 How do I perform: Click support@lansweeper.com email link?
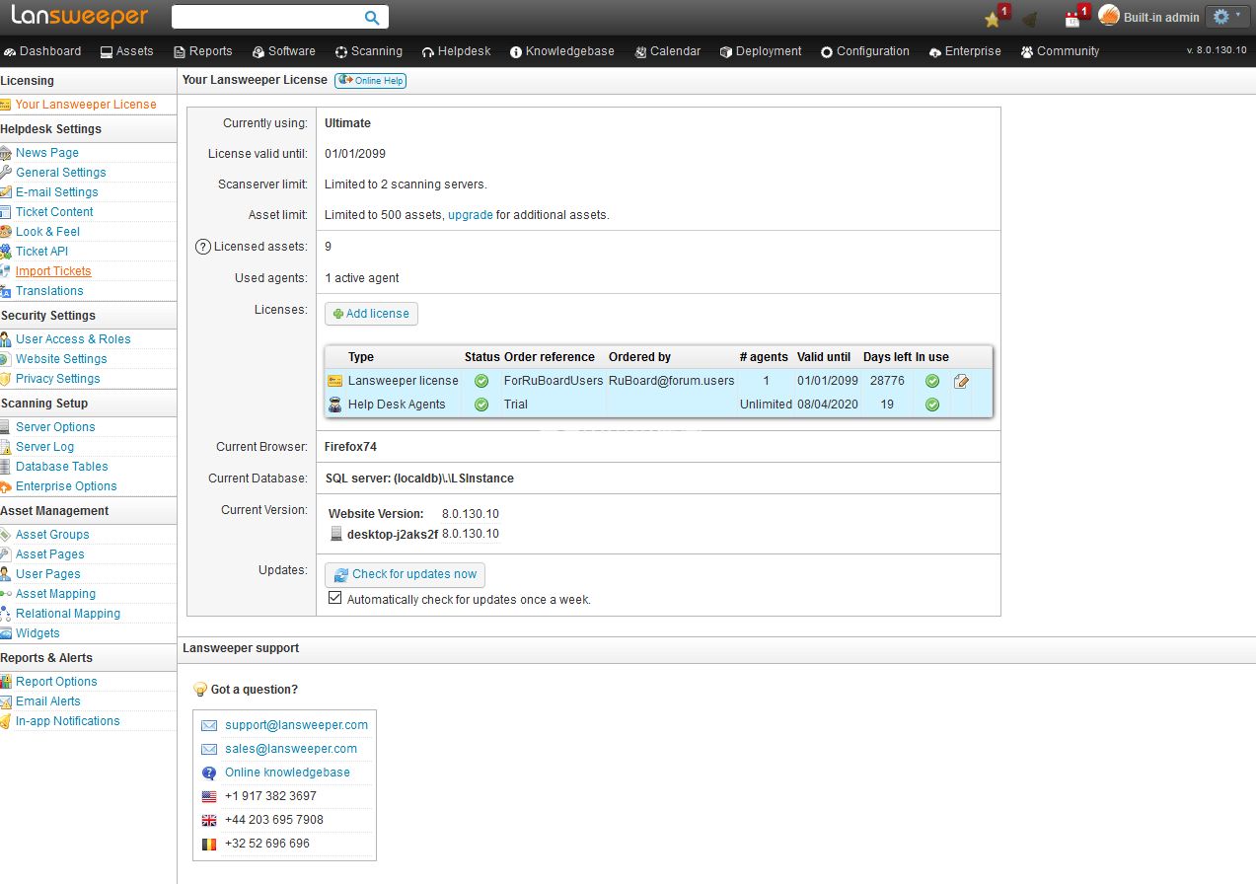(296, 725)
